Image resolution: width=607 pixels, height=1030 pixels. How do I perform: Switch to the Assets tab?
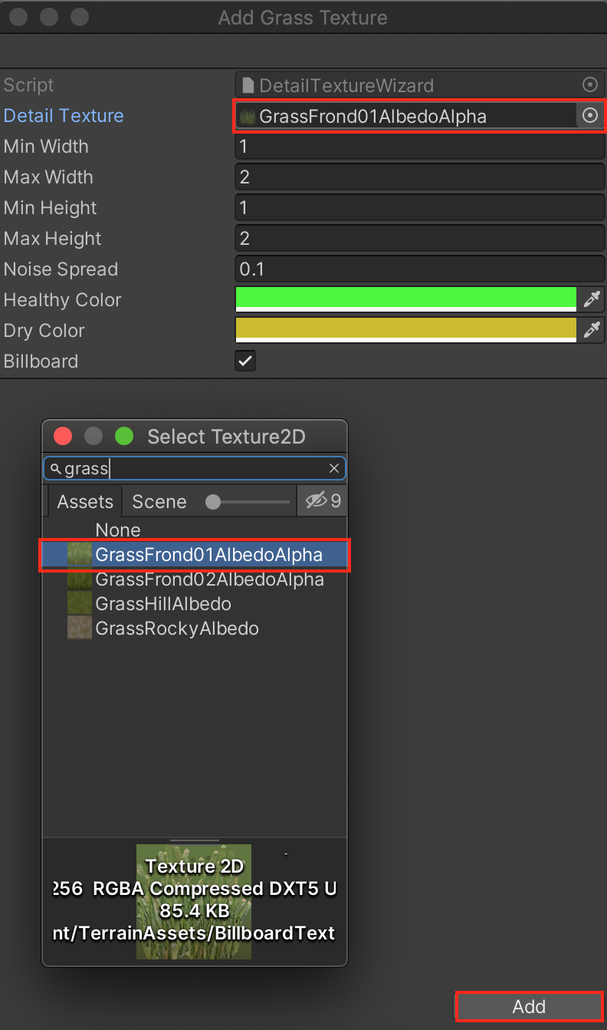[x=85, y=502]
